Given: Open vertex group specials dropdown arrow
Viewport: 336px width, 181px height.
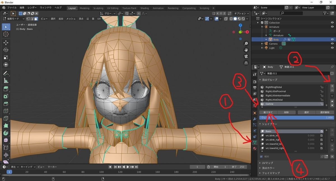Looking at the screenshot, I should [332, 96].
